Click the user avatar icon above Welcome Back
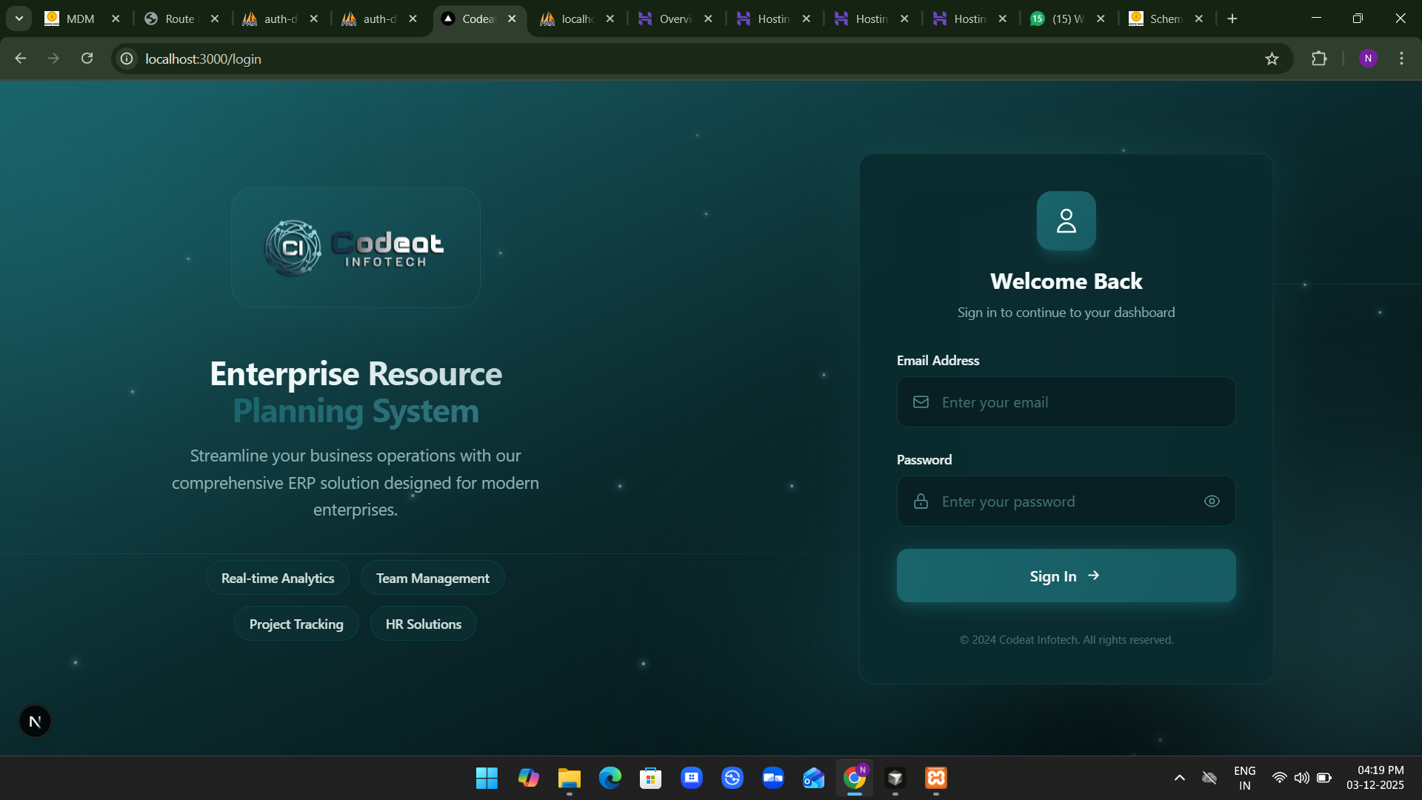 1066,221
